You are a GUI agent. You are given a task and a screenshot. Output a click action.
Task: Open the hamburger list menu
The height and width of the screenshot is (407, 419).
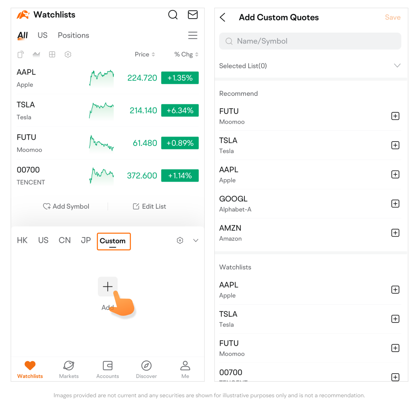(x=193, y=35)
